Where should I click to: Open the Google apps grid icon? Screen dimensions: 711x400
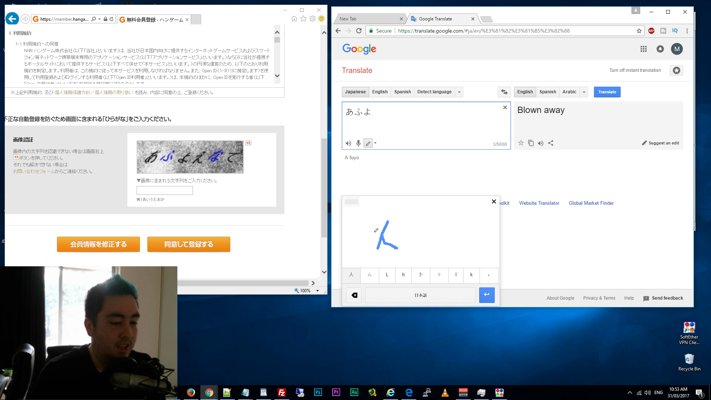click(x=644, y=49)
